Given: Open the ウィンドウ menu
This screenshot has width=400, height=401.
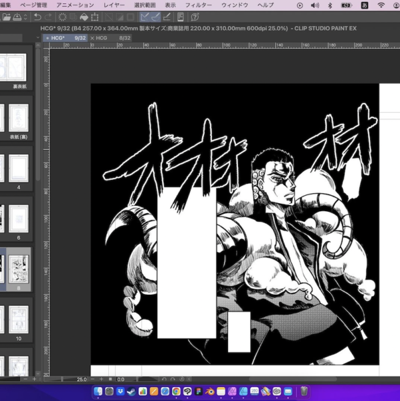Looking at the screenshot, I should [x=234, y=5].
